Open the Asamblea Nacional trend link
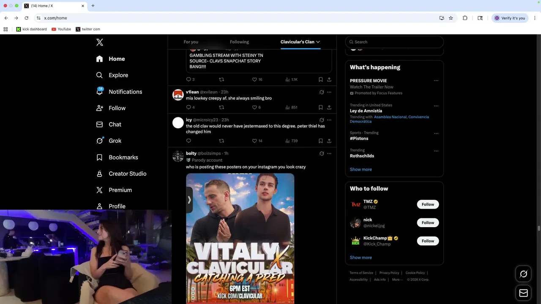This screenshot has width=541, height=304. click(390, 117)
